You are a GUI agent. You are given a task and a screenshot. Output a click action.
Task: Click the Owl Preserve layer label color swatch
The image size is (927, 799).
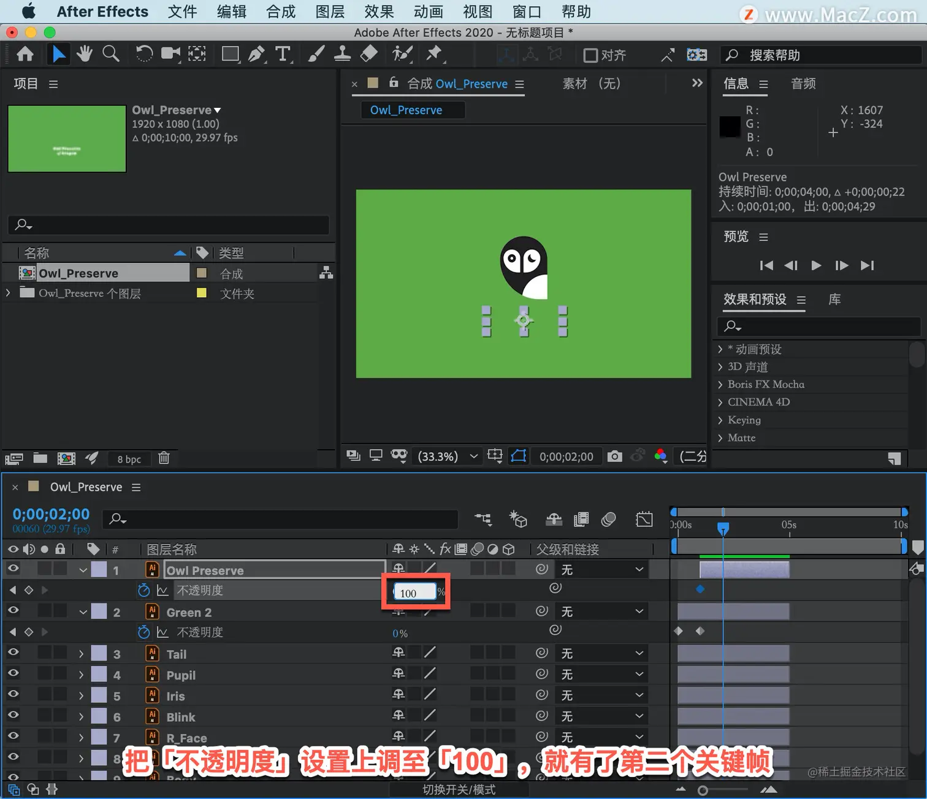(99, 569)
